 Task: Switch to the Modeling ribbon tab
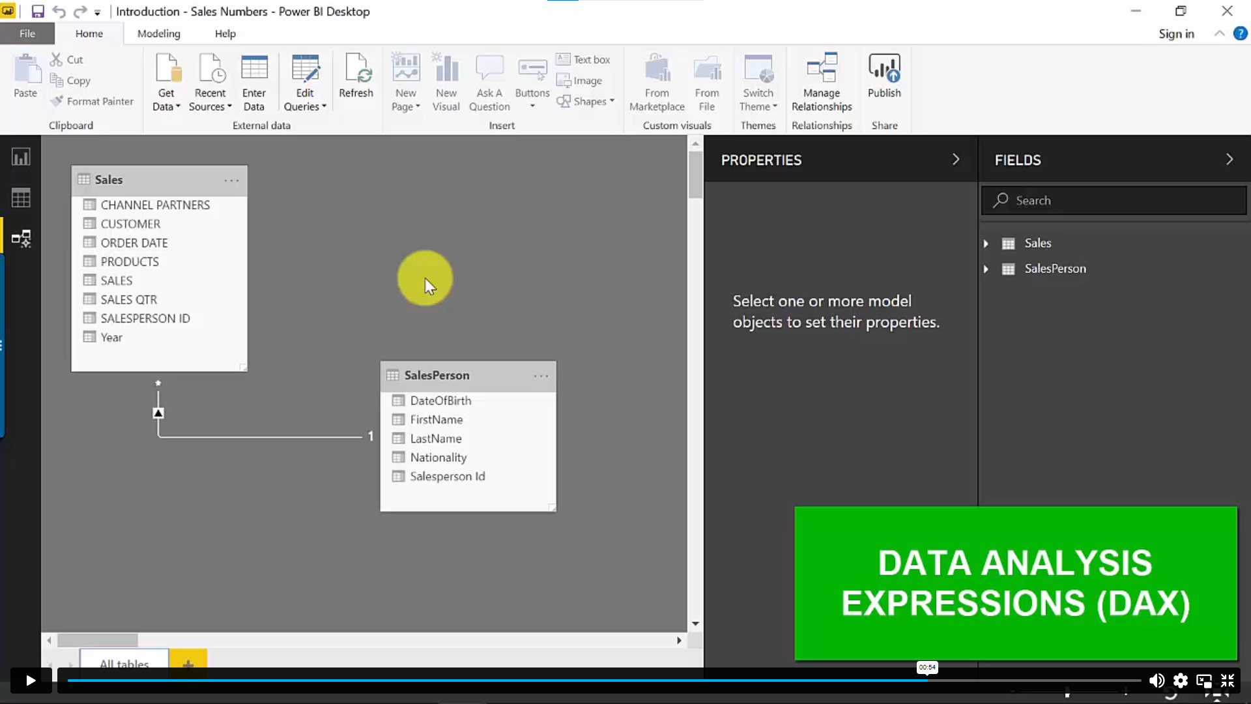(158, 33)
